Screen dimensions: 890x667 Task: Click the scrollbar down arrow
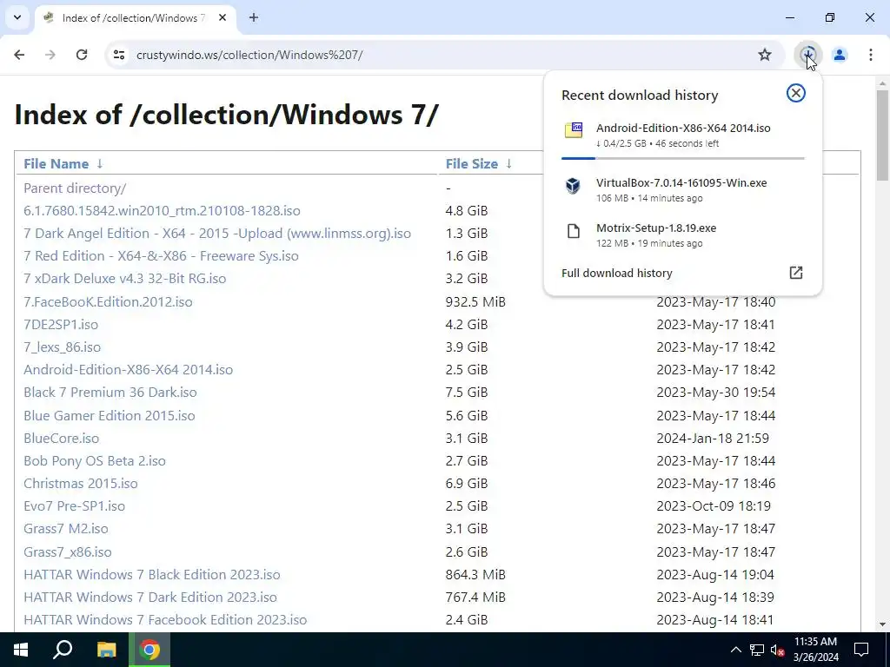882,624
